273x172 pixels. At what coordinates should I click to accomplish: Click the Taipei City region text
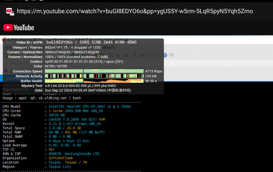60,167
